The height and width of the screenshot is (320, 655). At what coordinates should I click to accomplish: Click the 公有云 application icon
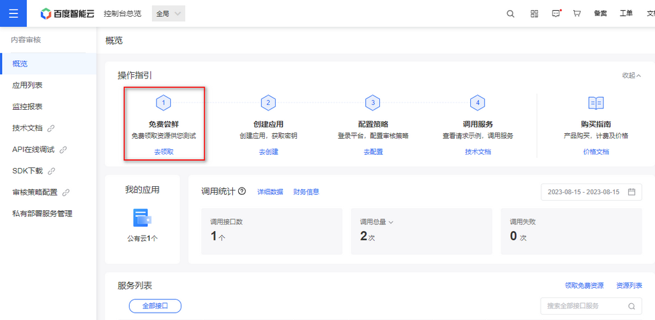click(142, 217)
